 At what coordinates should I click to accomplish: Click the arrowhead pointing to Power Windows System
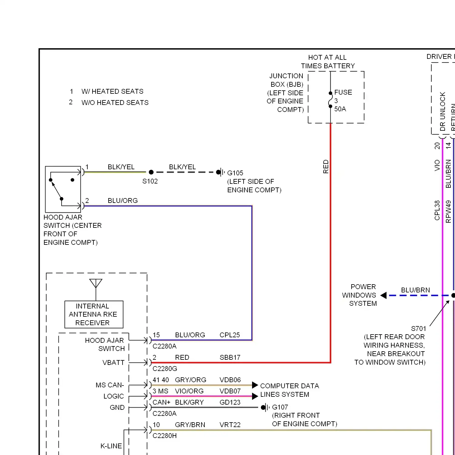(x=383, y=295)
